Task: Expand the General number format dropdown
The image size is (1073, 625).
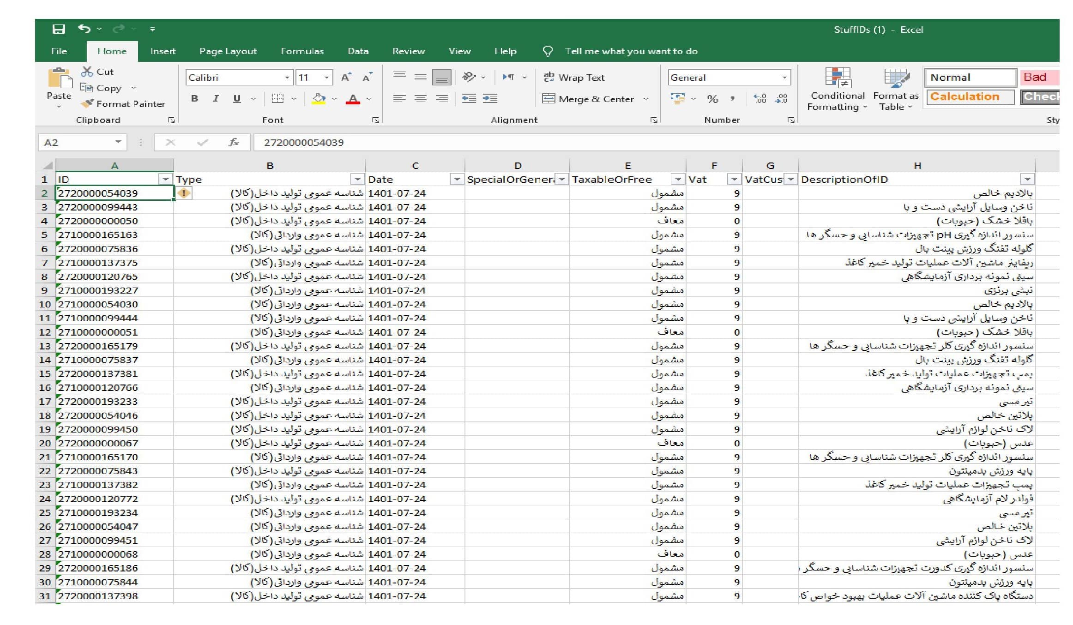Action: point(784,78)
